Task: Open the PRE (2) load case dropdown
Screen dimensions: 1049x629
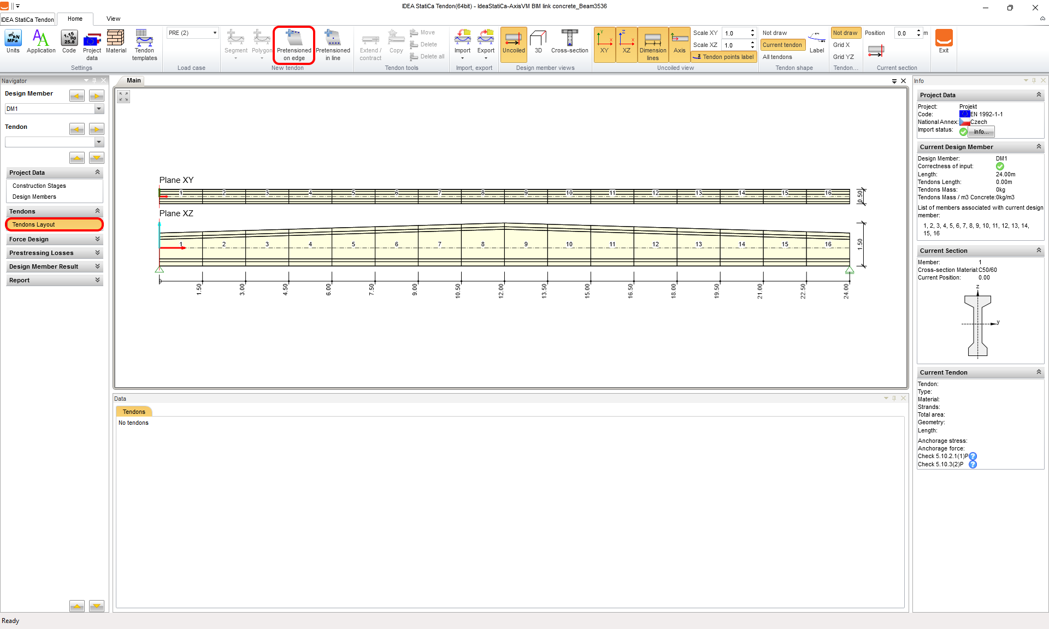Action: point(215,33)
